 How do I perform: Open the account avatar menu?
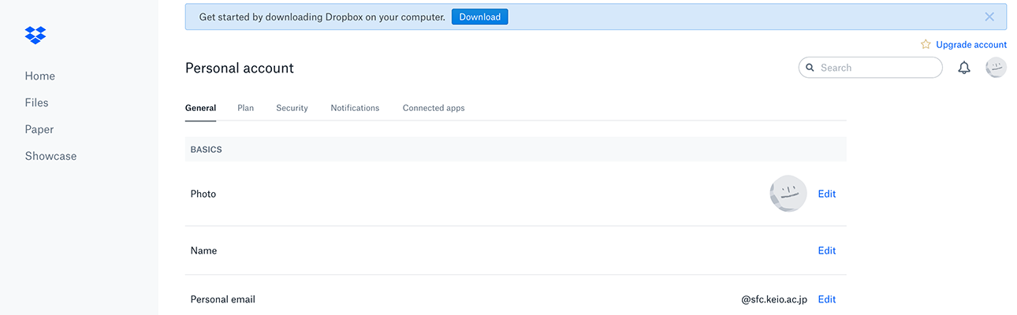coord(996,68)
